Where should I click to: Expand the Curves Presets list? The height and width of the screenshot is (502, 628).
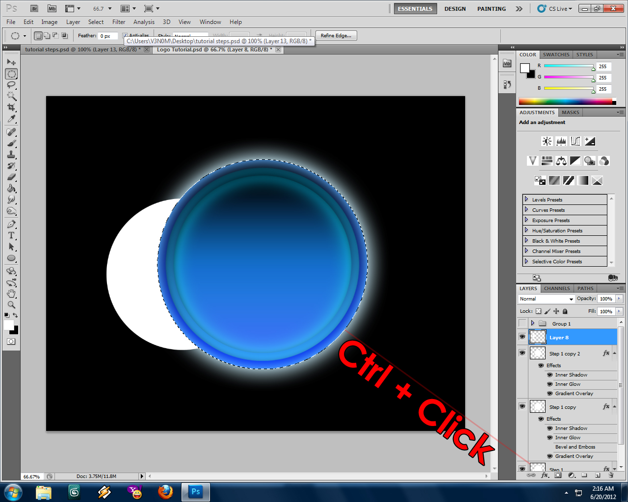(526, 209)
